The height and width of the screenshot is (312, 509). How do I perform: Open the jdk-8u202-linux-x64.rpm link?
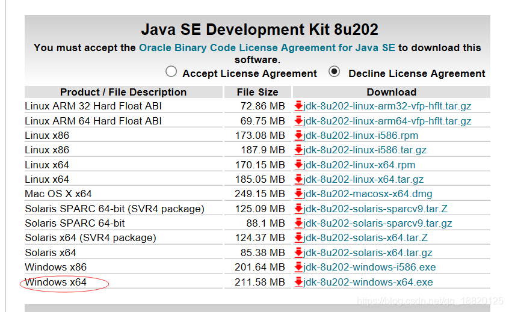coord(359,165)
